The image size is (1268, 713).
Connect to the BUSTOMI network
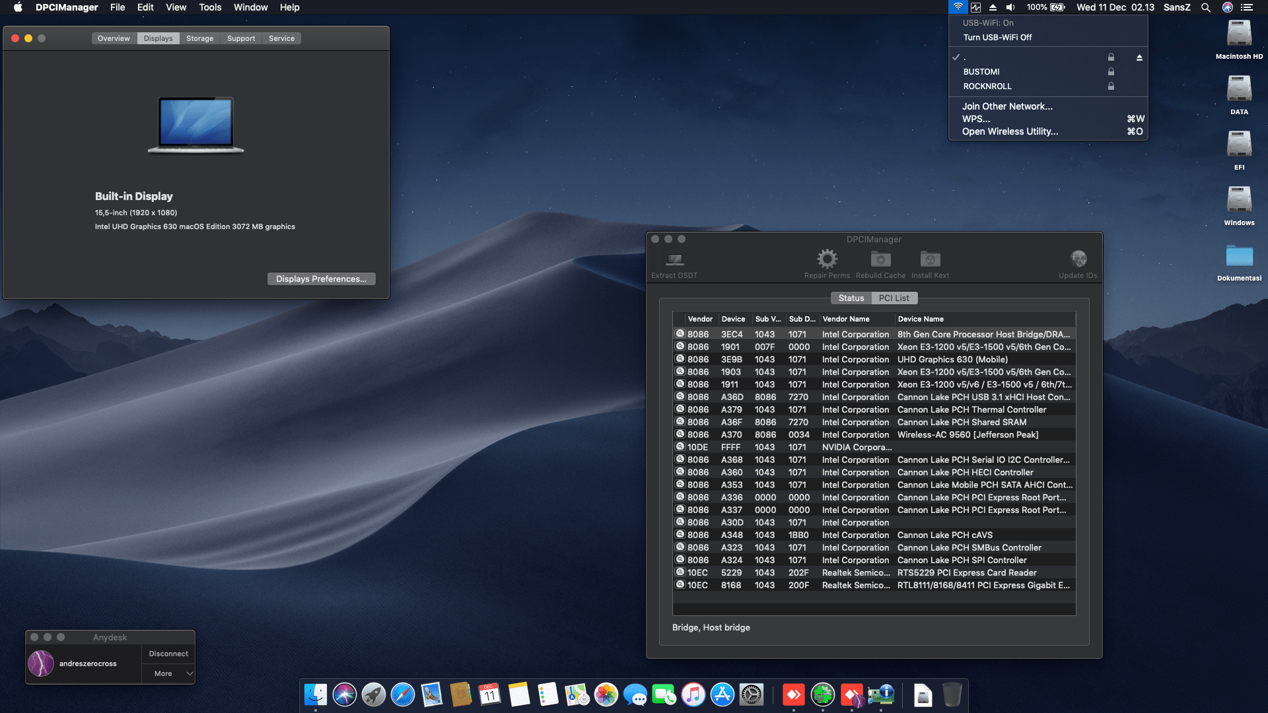[982, 72]
